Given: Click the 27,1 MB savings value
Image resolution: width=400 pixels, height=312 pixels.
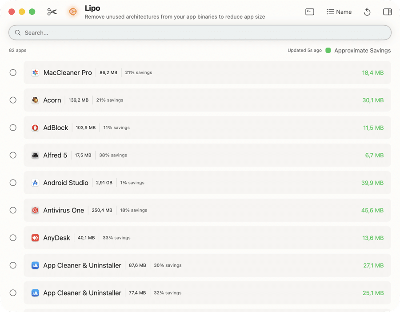Looking at the screenshot, I should click(373, 266).
